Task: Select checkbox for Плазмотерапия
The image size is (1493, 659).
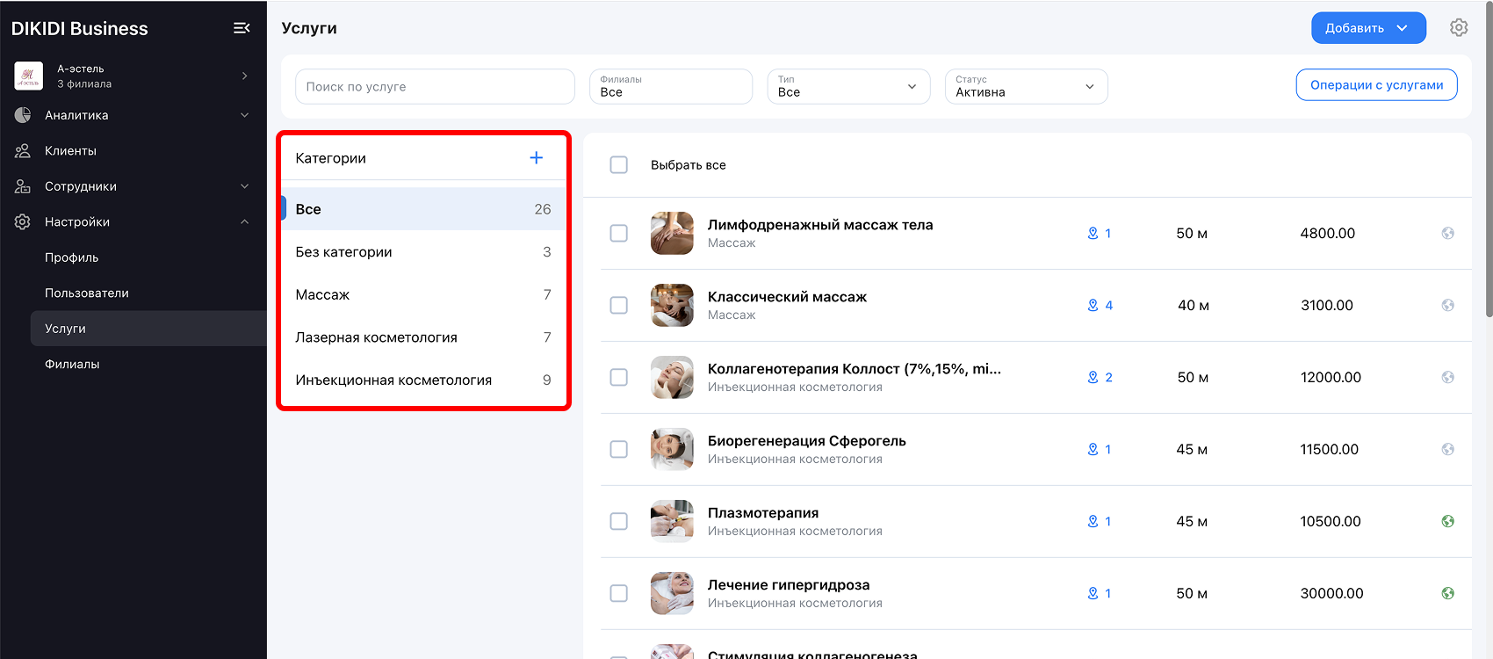Action: pos(619,521)
